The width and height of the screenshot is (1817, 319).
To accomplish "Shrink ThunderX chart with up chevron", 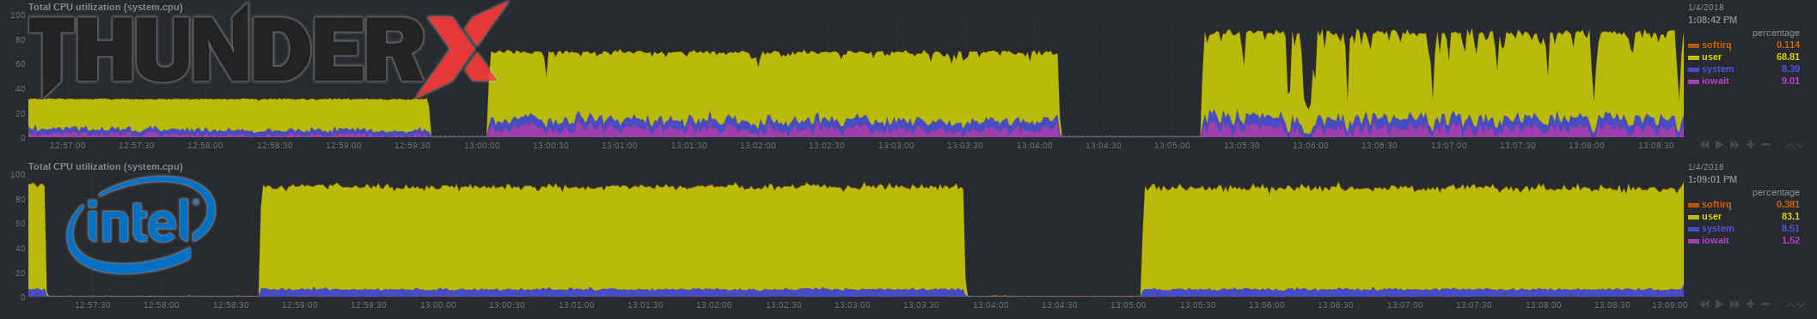I will click(x=1790, y=146).
